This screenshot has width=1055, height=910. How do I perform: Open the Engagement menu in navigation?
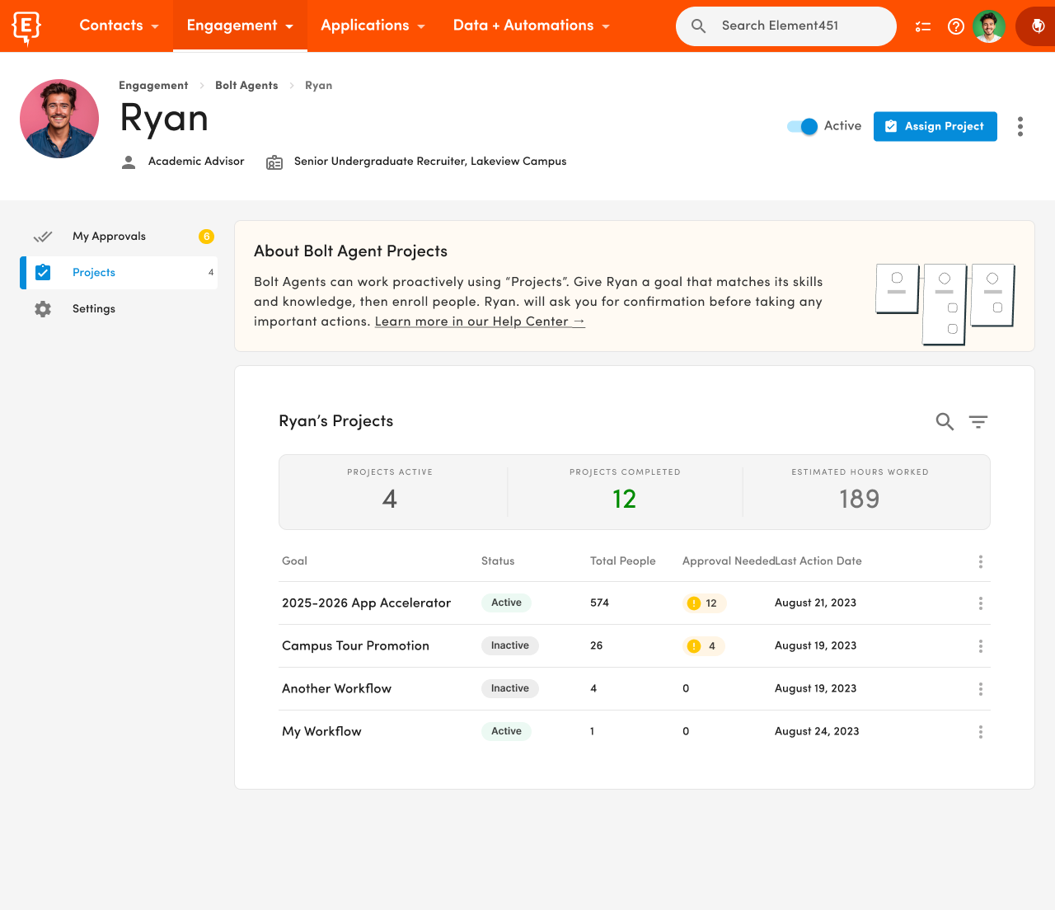point(240,26)
